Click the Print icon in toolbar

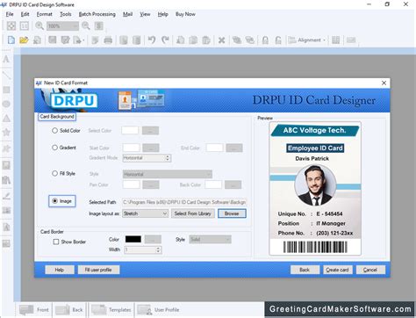(108, 40)
